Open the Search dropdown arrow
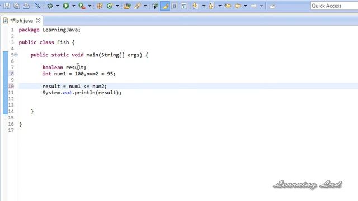The width and height of the screenshot is (358, 201). click(x=145, y=6)
